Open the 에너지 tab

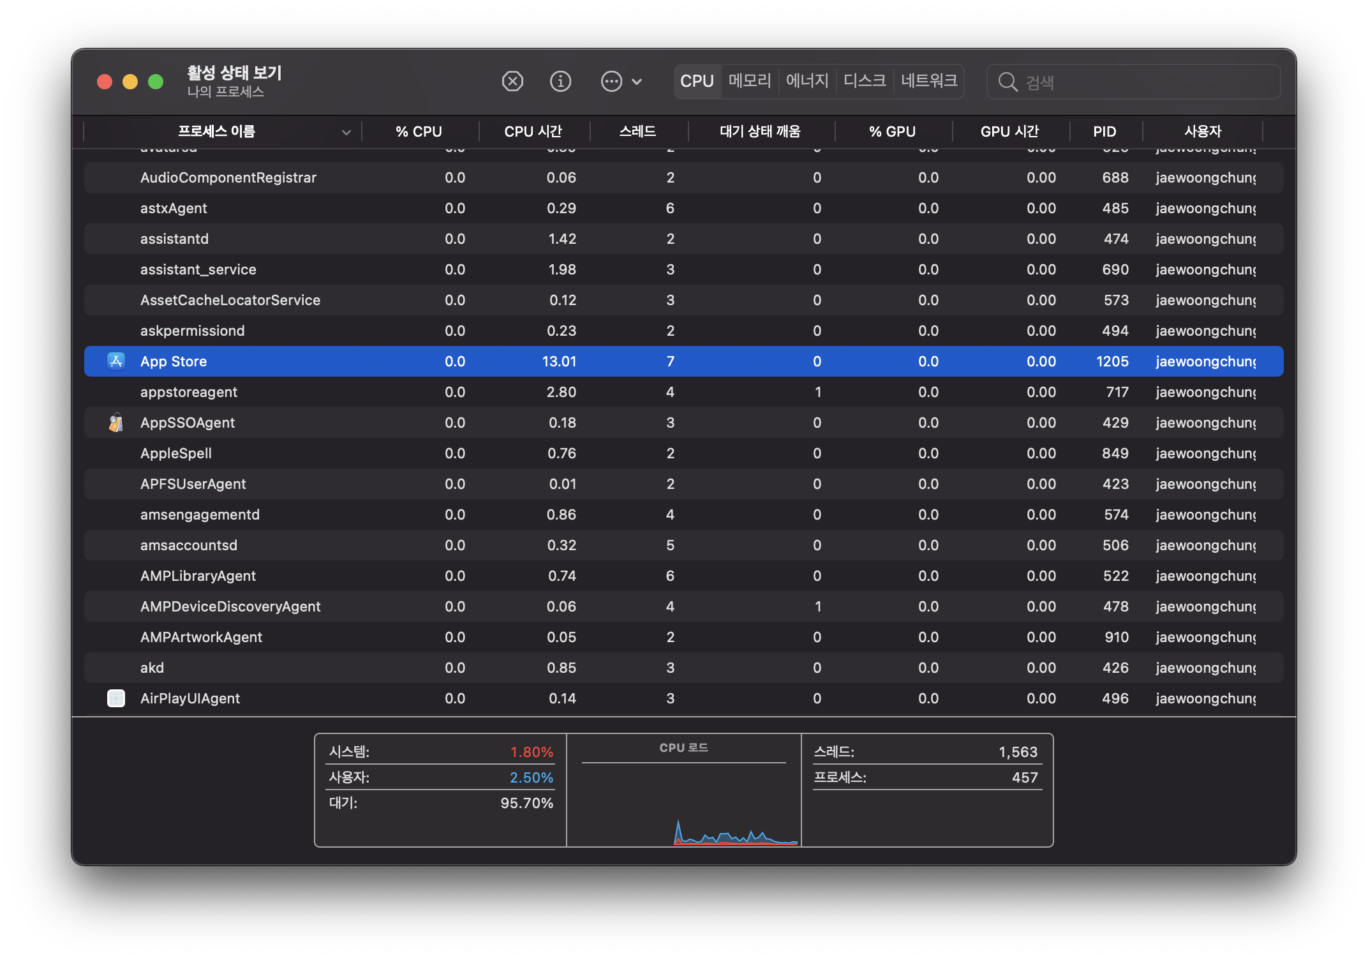click(x=807, y=81)
